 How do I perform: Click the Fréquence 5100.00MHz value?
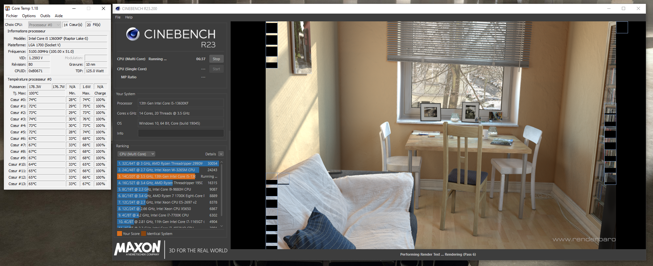click(x=67, y=51)
